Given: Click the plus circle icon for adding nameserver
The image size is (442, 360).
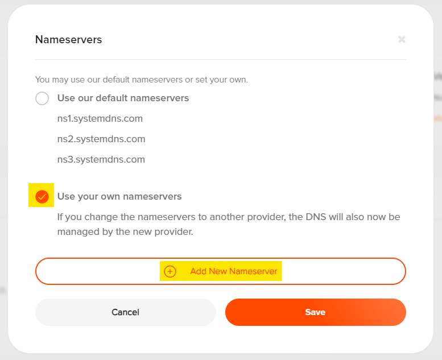Looking at the screenshot, I should (170, 271).
